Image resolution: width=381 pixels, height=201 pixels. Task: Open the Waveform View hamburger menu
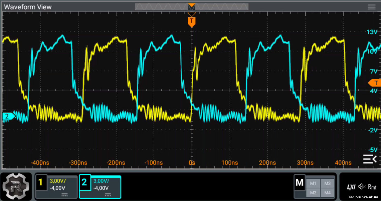point(371,7)
